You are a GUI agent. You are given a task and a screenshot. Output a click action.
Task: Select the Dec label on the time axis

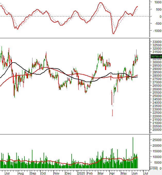(68, 173)
